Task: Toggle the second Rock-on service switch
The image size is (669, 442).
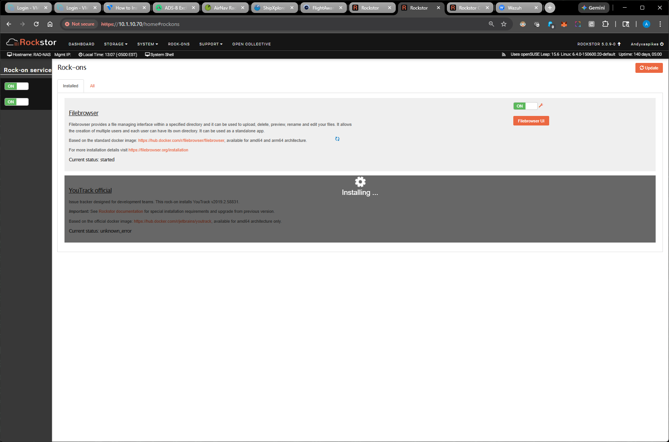Action: pyautogui.click(x=16, y=102)
